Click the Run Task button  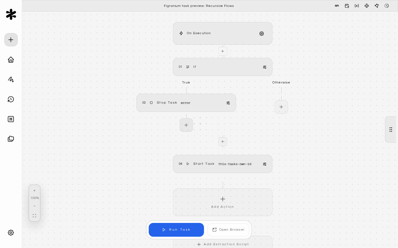176,230
